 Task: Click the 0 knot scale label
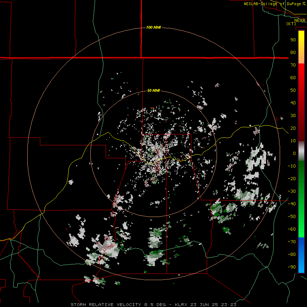pos(294,153)
